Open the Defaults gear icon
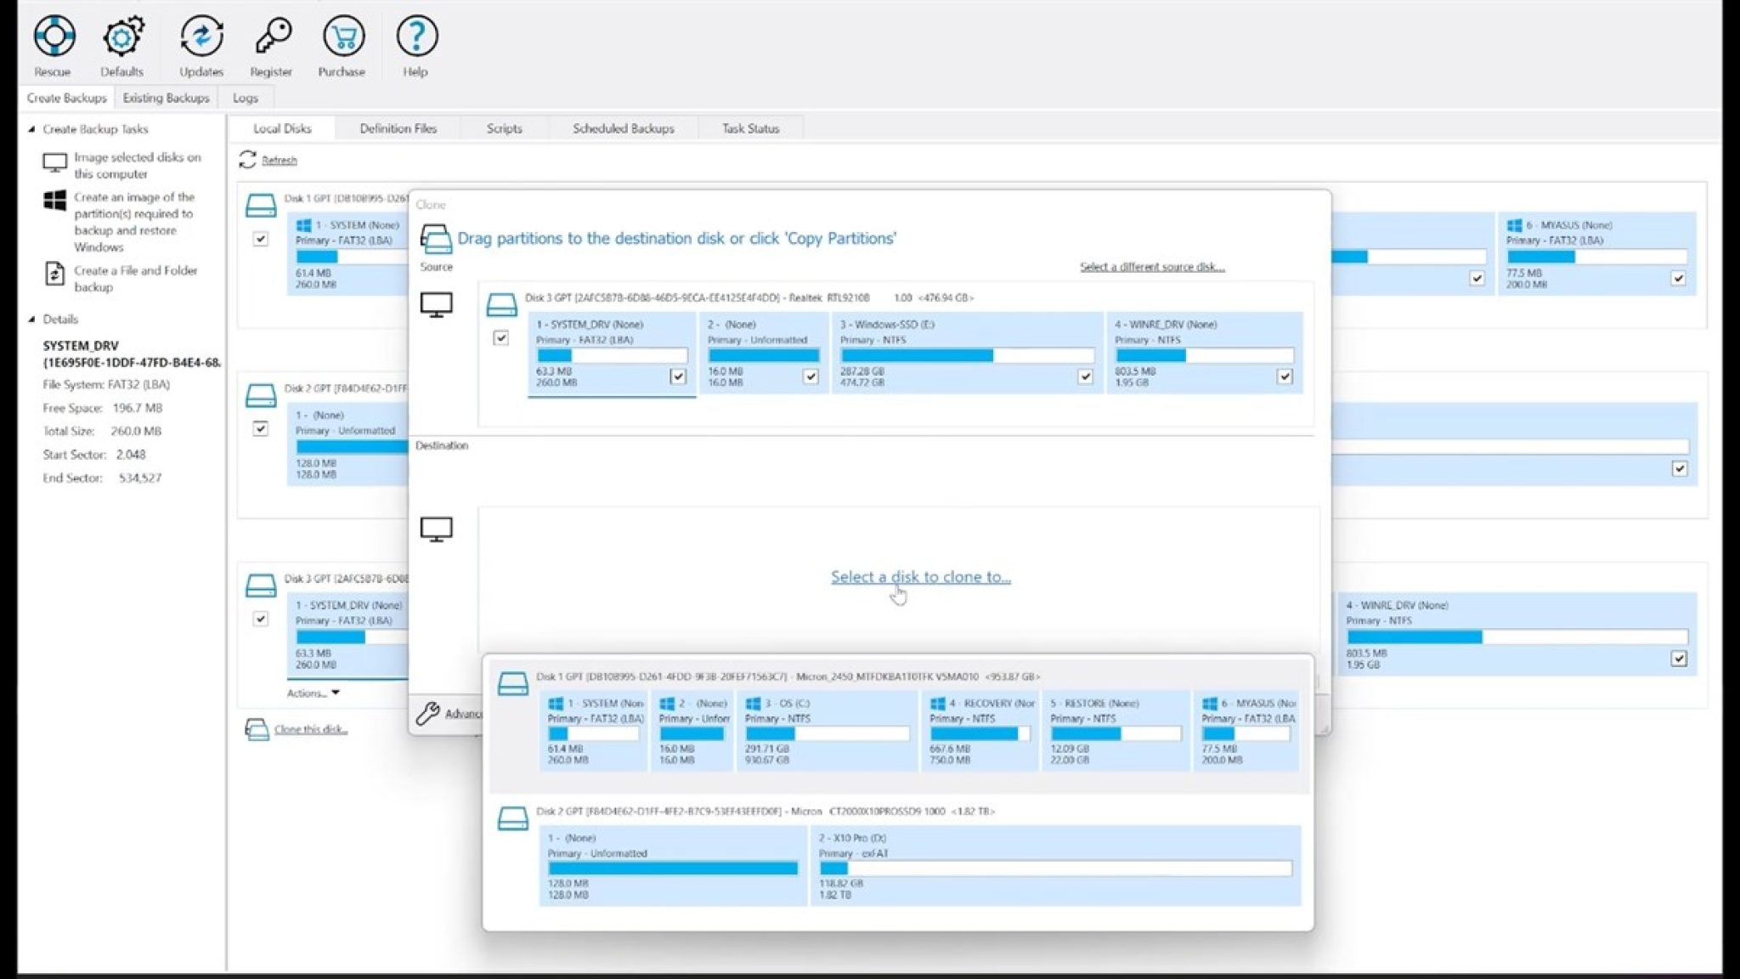 click(122, 37)
